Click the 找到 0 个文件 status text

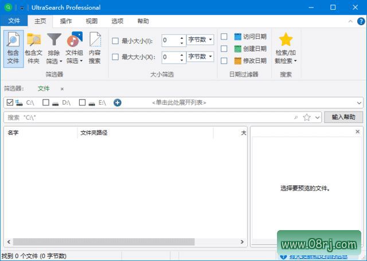(34, 256)
